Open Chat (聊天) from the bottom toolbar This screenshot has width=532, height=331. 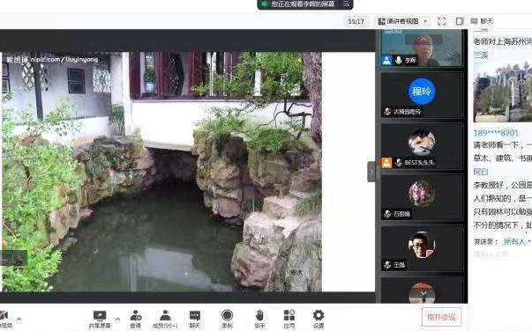point(195,320)
